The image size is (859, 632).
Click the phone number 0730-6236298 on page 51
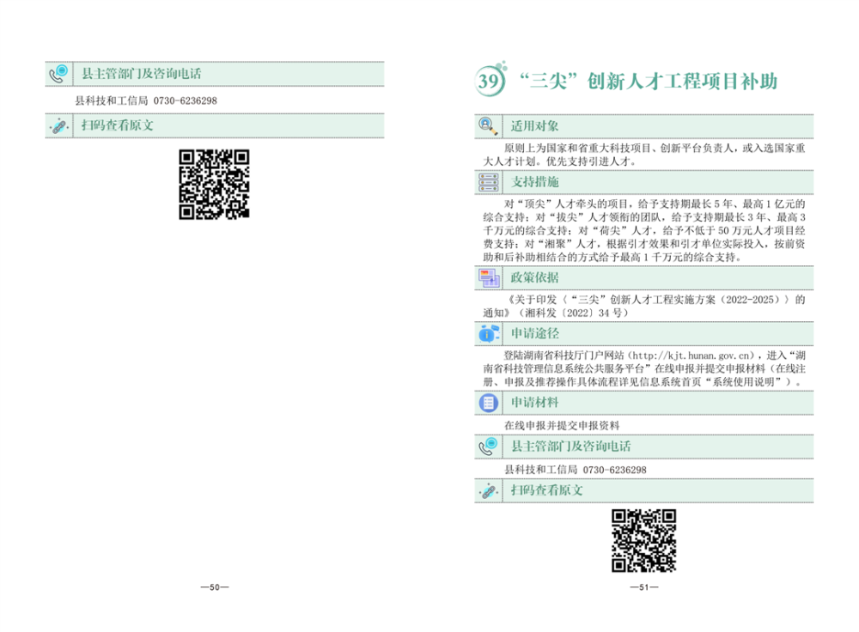click(x=614, y=470)
